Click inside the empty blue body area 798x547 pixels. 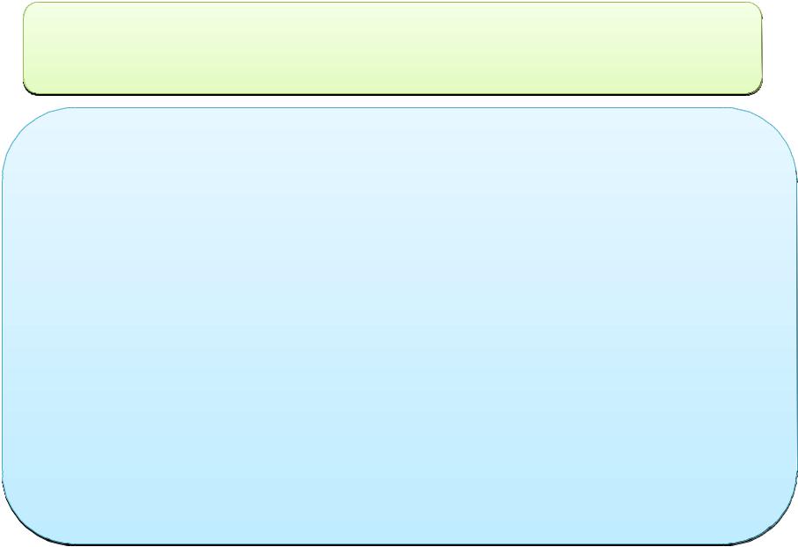[399, 326]
